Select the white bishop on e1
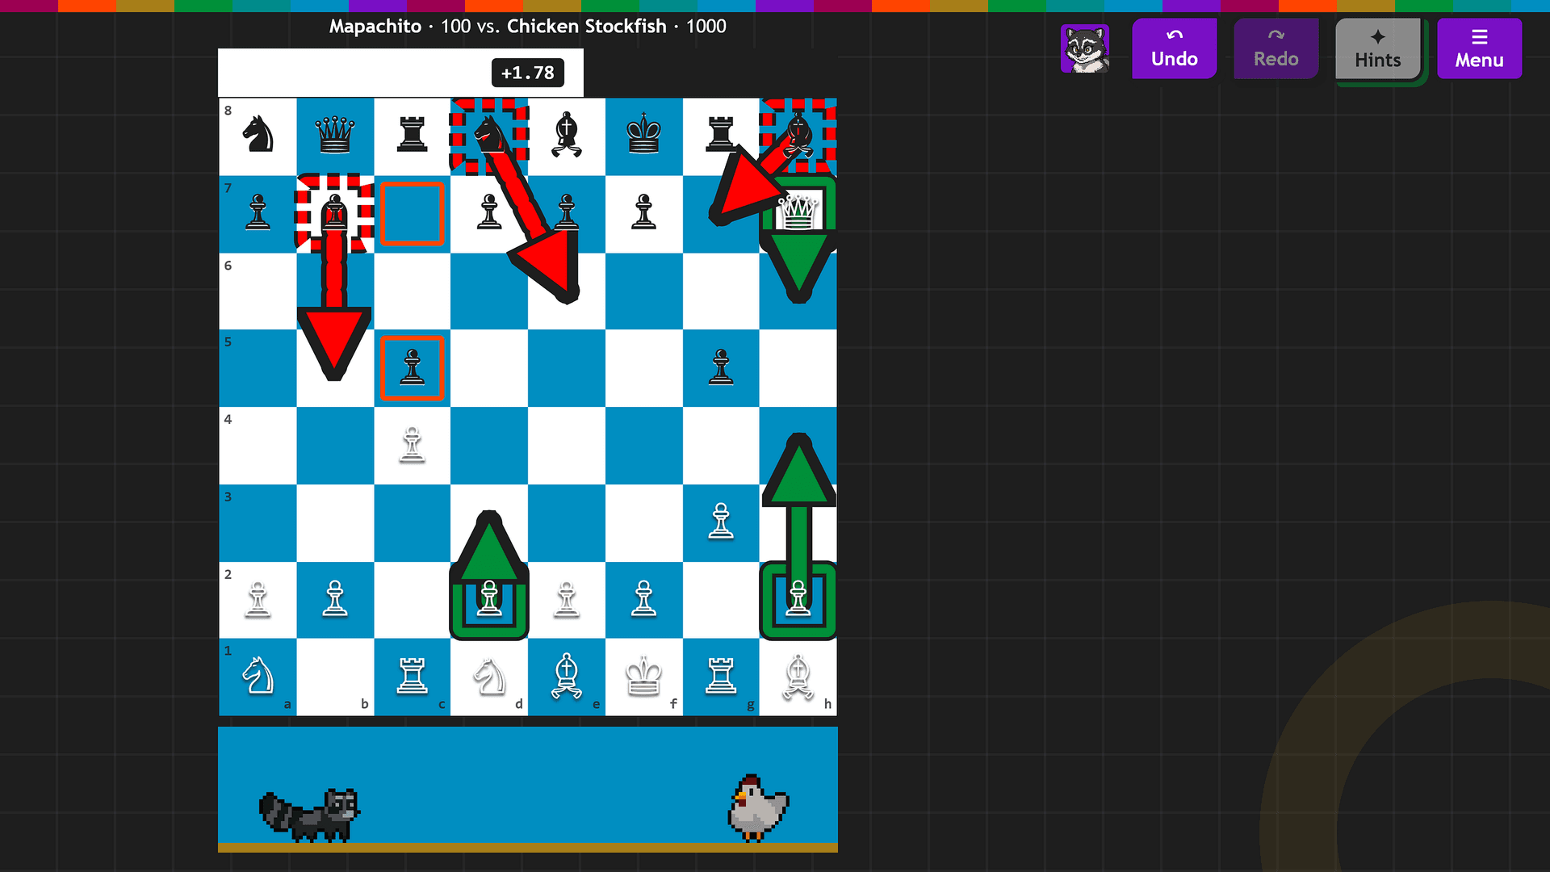Screen dimensions: 1550x872 [x=567, y=677]
